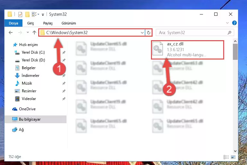Switch to the Görünüm ribbon tab
This screenshot has width=247, height=165.
(69, 23)
